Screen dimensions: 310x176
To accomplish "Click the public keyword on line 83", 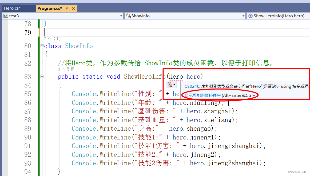I will click(x=68, y=77).
